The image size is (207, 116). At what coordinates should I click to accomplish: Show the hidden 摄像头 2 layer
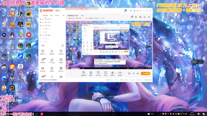(x=41, y=29)
